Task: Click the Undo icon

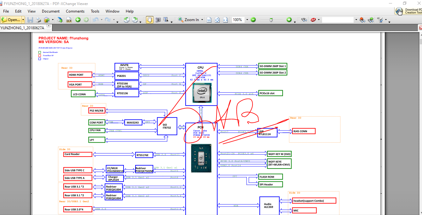Action: point(95,20)
